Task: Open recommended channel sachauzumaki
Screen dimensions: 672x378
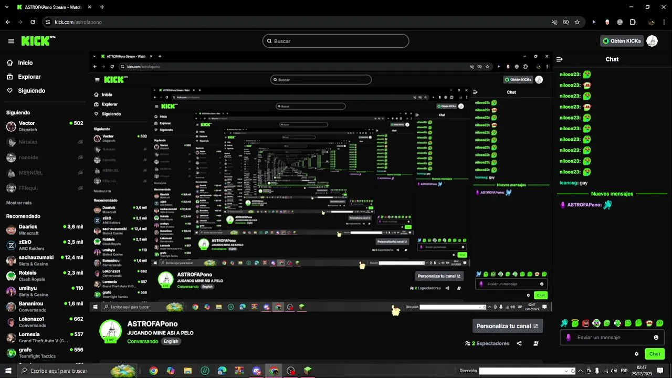Action: (45, 260)
